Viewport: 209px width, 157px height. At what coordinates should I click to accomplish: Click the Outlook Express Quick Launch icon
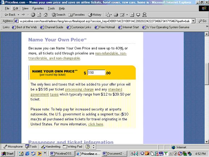[33, 154]
